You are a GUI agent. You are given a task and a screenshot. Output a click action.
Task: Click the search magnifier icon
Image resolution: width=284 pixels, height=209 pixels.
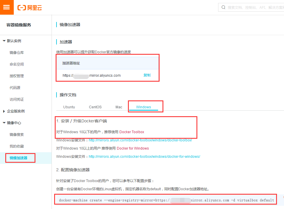pos(223,7)
